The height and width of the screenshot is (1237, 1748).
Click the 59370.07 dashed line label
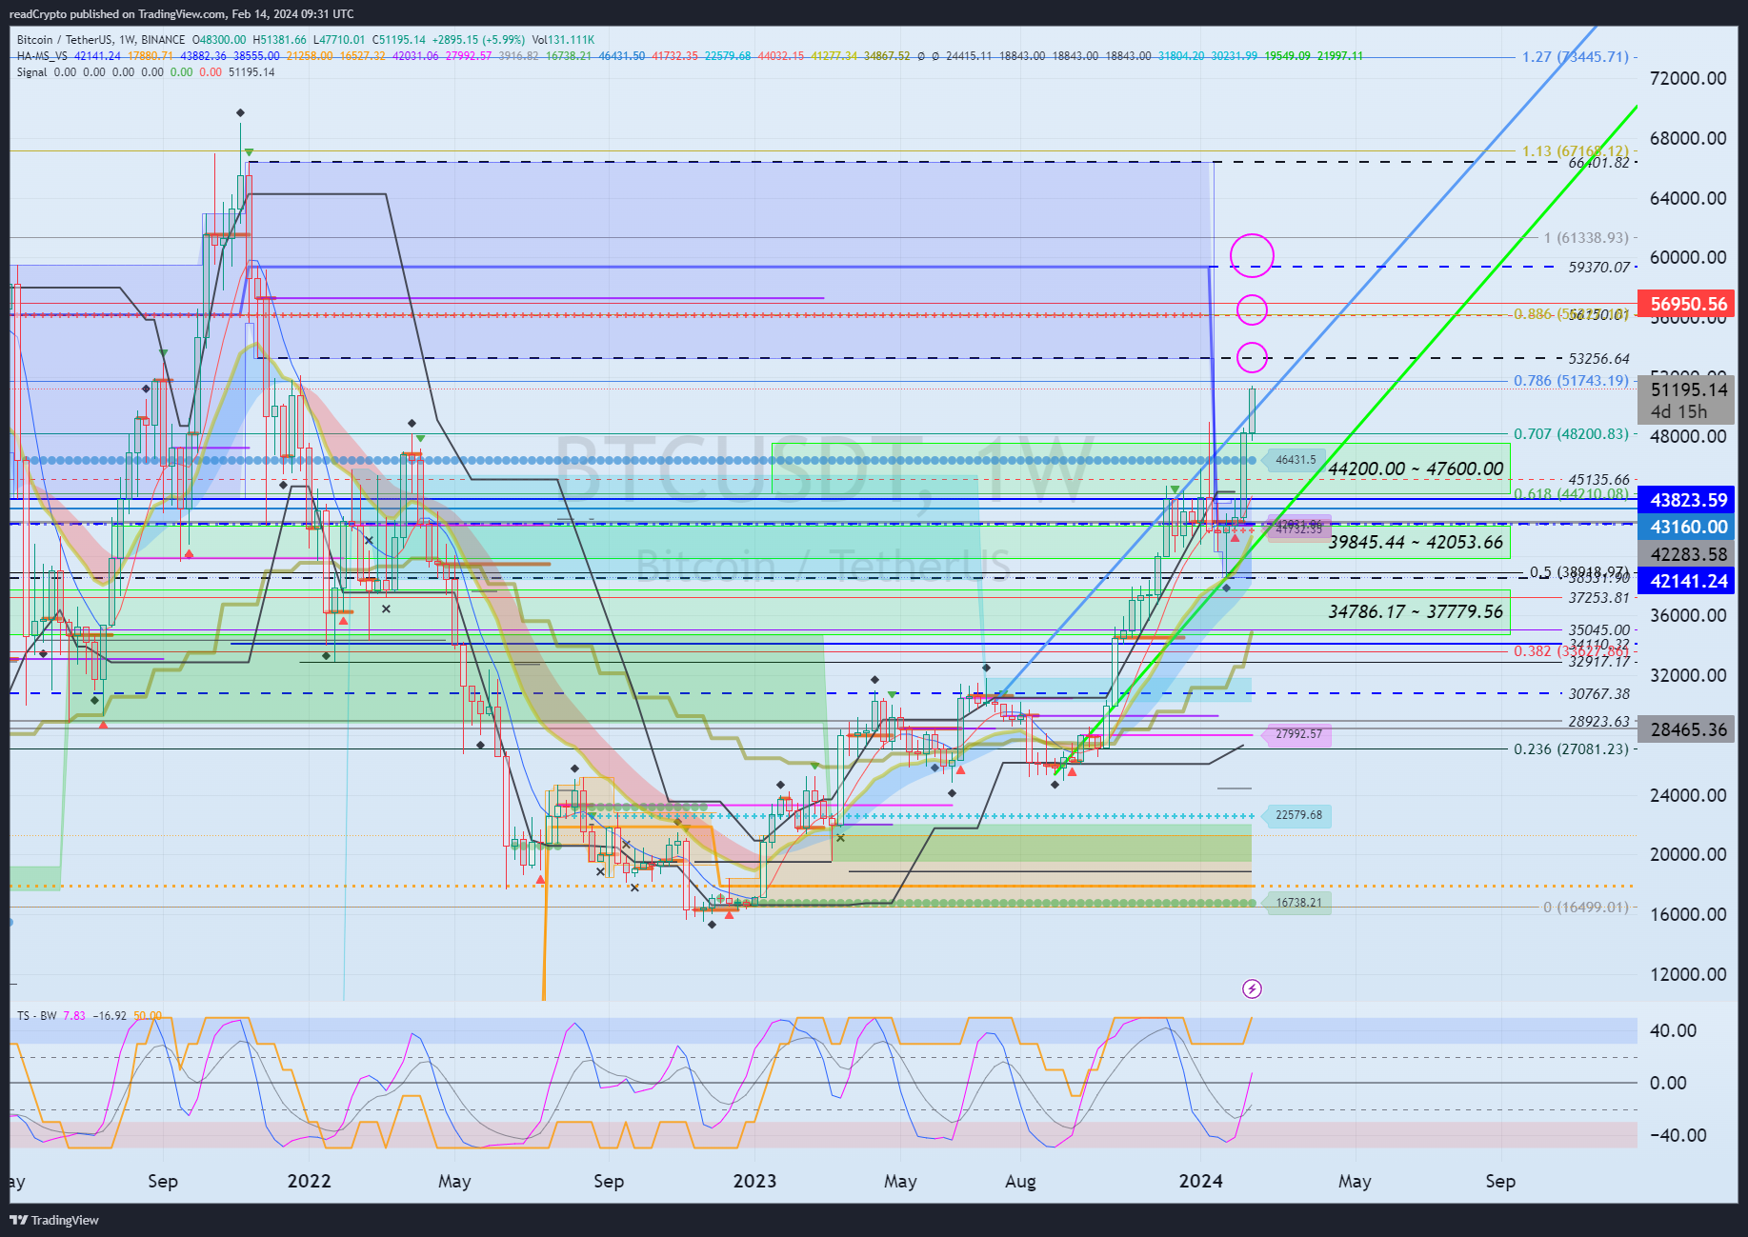point(1599,268)
